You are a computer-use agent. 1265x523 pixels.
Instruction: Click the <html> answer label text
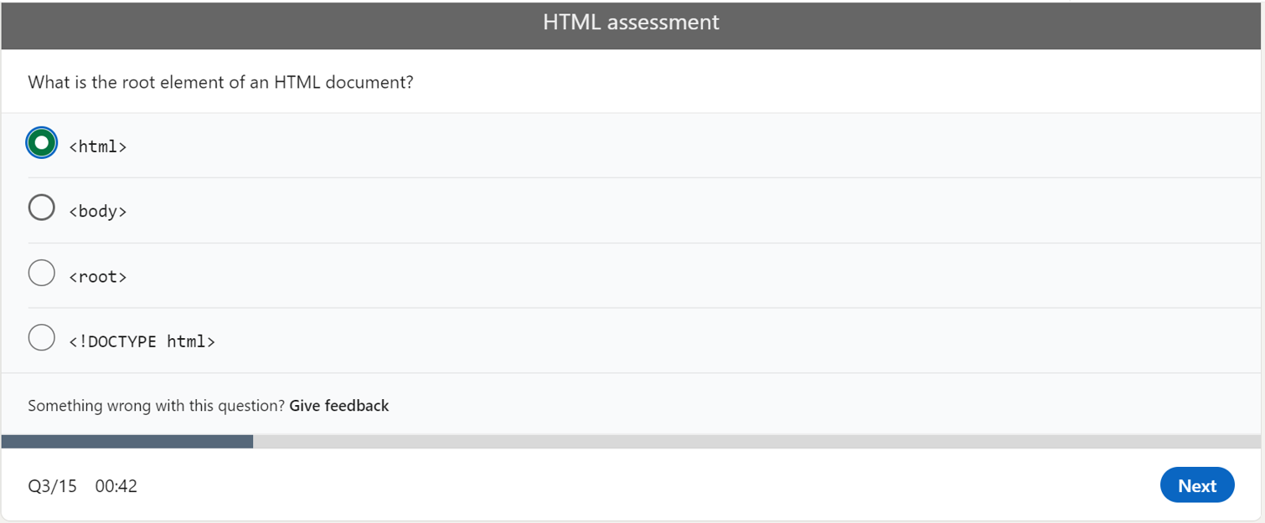coord(98,146)
